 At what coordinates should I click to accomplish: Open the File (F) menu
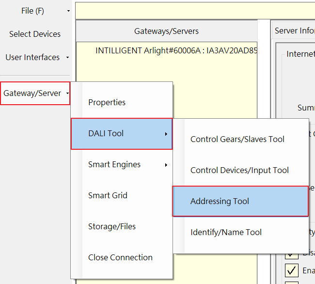(x=32, y=11)
